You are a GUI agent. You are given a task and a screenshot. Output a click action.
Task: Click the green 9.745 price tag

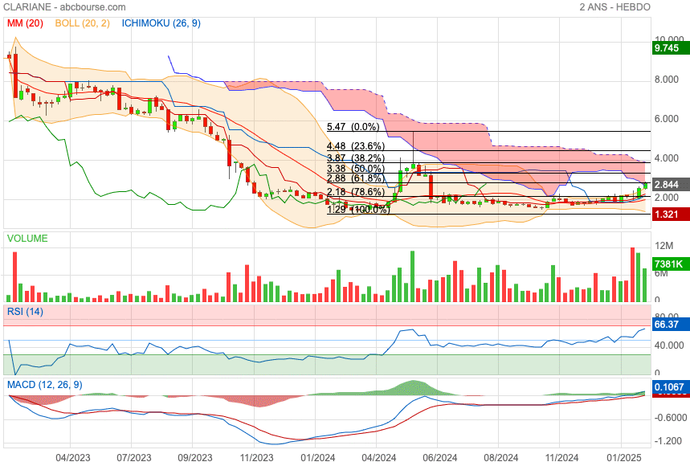pos(671,48)
